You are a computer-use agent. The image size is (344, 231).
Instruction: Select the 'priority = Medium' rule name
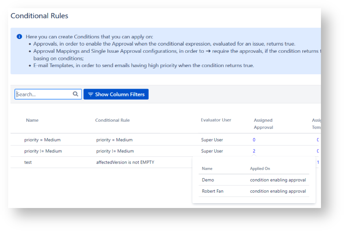coord(42,140)
